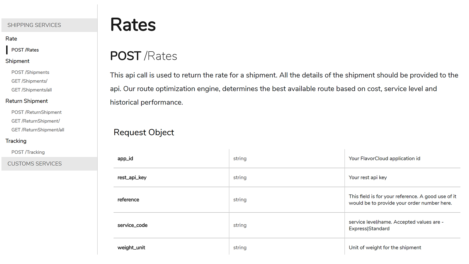Go to POST /ReturnShipment endpoint
This screenshot has width=469, height=264.
click(x=37, y=112)
